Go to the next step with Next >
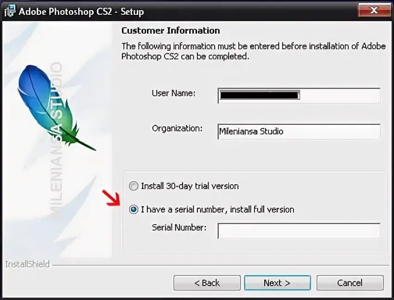The height and width of the screenshot is (300, 394). tap(277, 283)
